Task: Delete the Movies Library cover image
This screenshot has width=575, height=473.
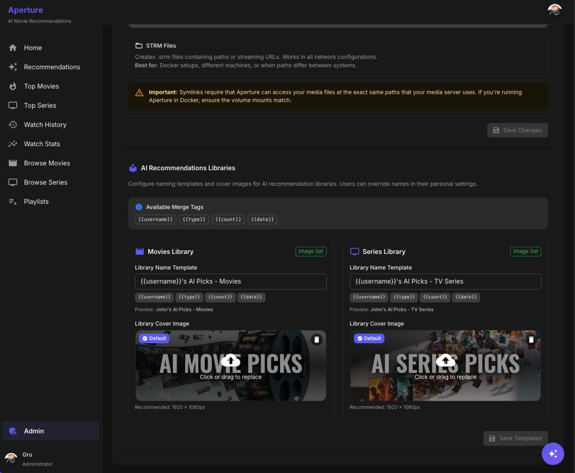Action: coord(316,339)
